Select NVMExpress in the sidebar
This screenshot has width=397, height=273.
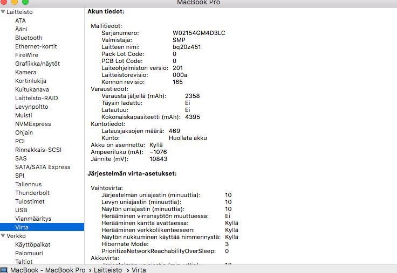coord(33,124)
